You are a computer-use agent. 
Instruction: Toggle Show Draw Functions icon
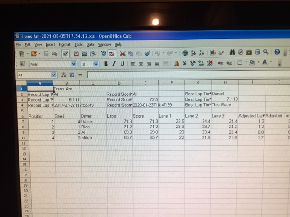[x=221, y=52]
